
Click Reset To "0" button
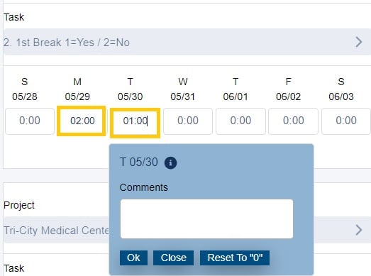[x=235, y=258]
